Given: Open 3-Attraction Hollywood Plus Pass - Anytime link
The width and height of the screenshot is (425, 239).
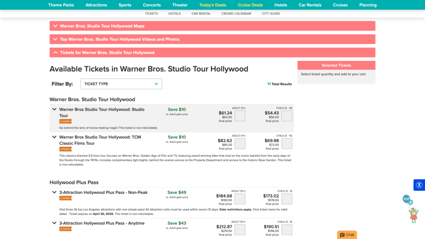Looking at the screenshot, I should tap(102, 223).
